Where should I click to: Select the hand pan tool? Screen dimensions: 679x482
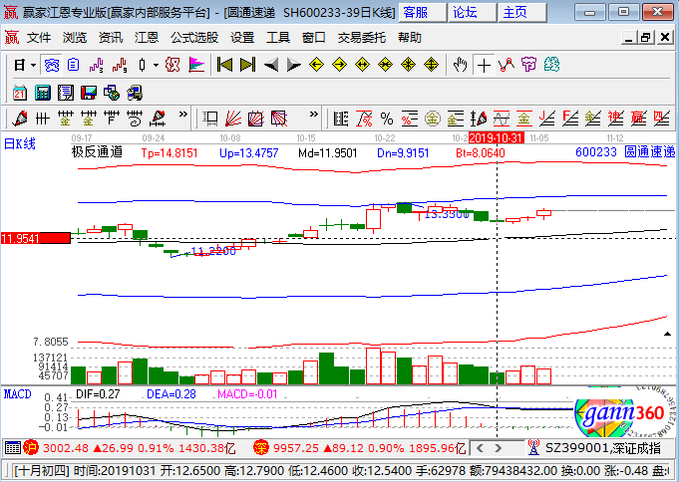click(x=461, y=65)
